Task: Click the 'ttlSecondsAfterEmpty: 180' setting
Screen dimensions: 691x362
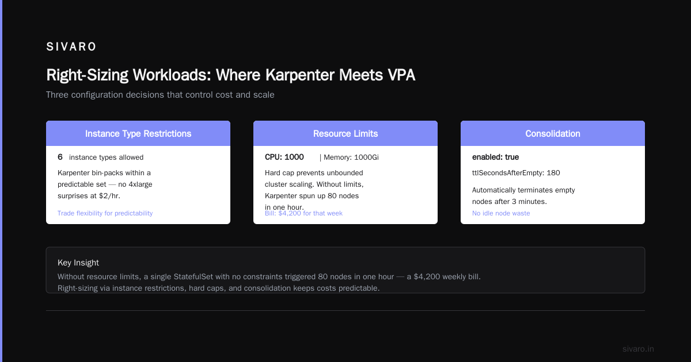Action: coord(516,173)
